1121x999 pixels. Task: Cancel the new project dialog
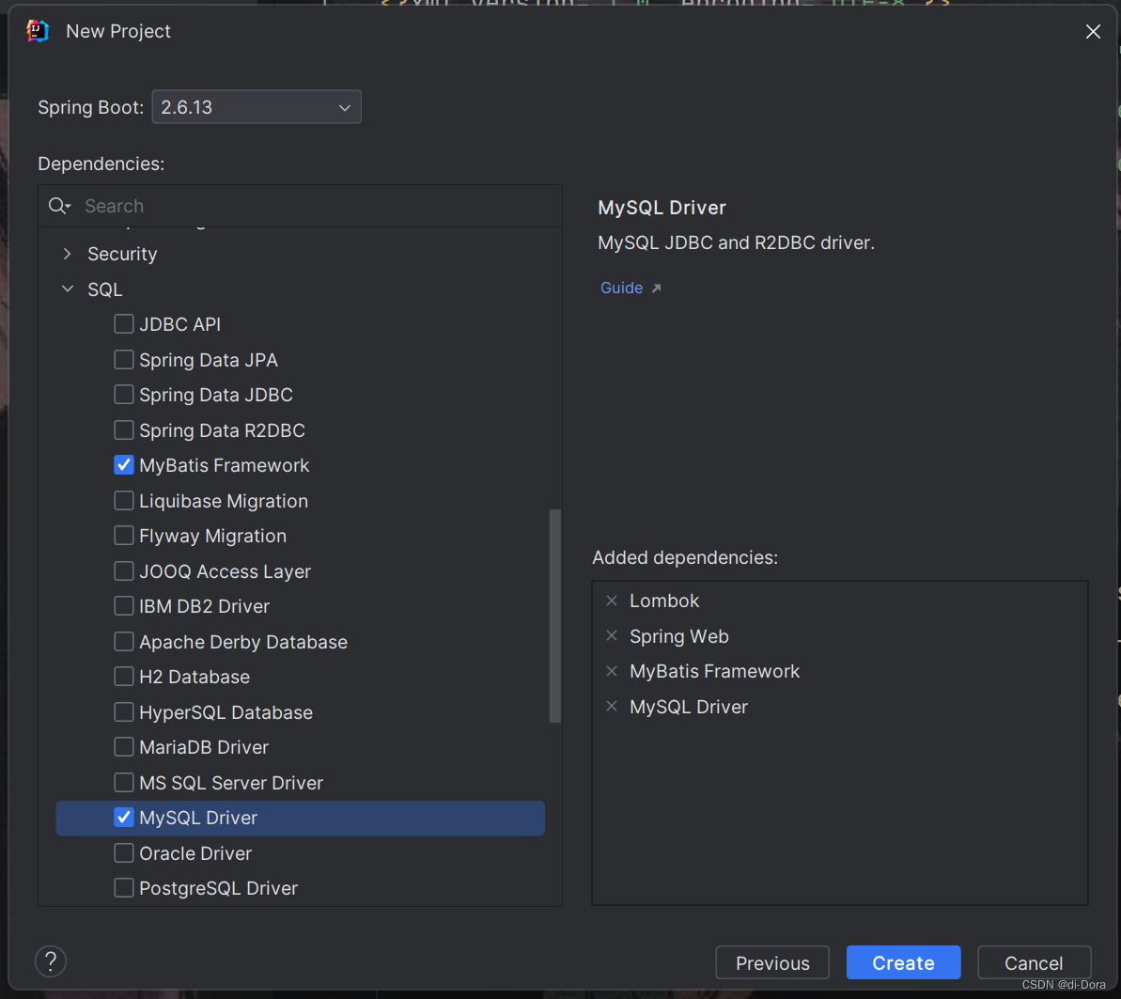click(1034, 962)
